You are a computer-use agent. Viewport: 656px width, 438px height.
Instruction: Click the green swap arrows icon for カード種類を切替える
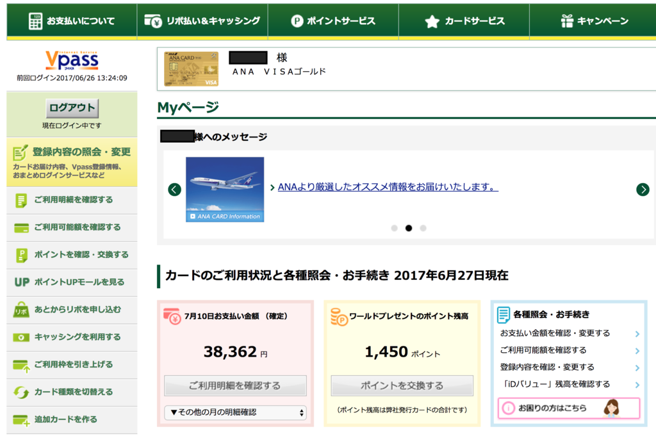click(21, 393)
